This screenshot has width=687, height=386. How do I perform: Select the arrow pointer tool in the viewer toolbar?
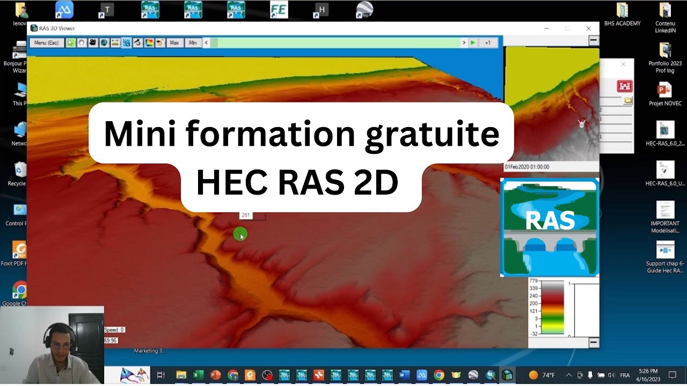70,42
